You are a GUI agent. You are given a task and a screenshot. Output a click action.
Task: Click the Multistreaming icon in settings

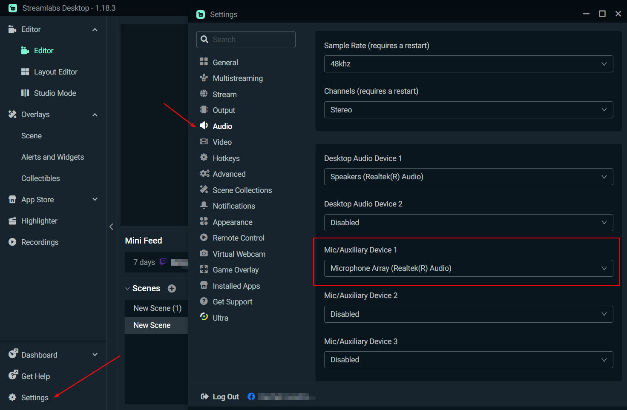pos(204,78)
